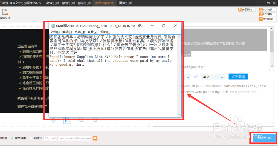This screenshot has height=146, width=278.
Task: Click the 保存为TXT button
Action: [264, 138]
